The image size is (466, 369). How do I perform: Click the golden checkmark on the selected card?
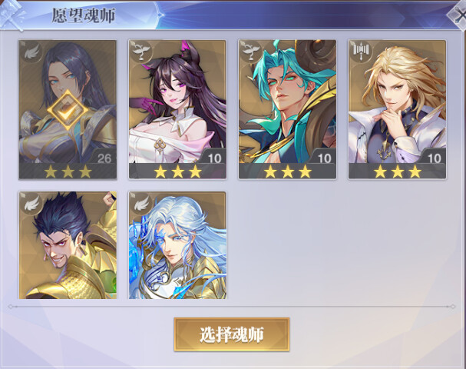pos(68,110)
